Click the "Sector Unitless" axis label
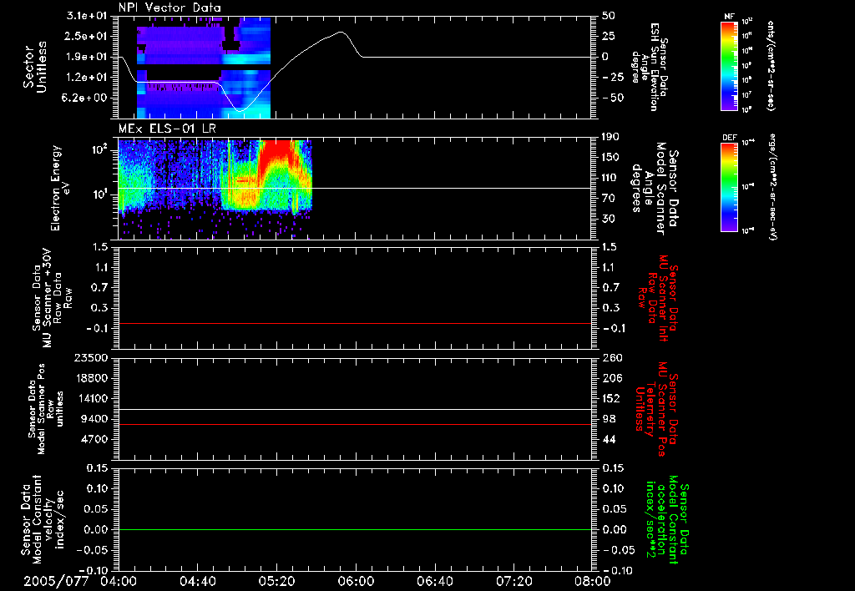Image resolution: width=855 pixels, height=591 pixels. point(35,67)
